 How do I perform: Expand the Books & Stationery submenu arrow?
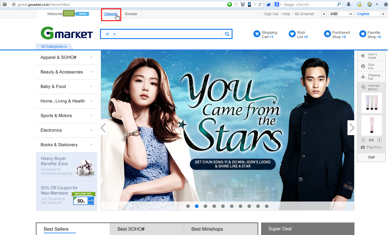click(92, 145)
